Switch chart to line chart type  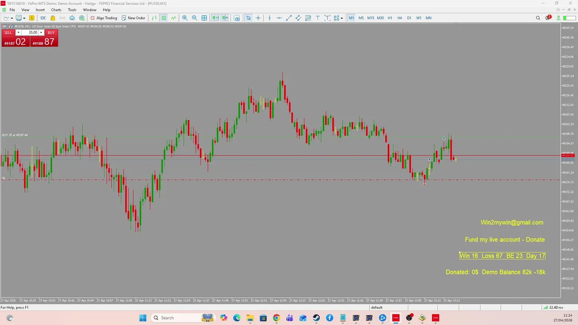(173, 18)
